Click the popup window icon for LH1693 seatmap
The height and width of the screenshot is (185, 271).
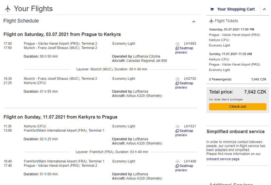177,49
